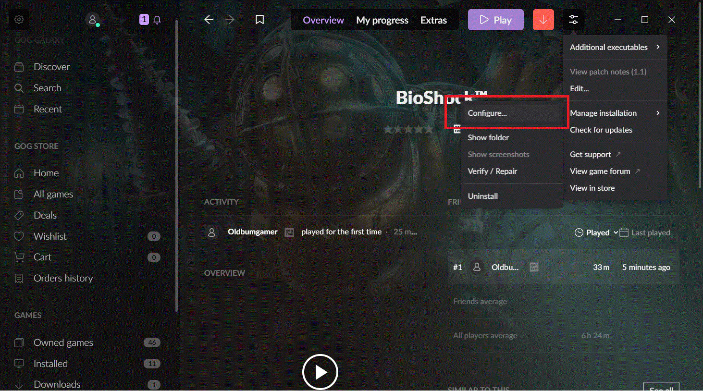
Task: Bookmark this game page
Action: coord(260,20)
